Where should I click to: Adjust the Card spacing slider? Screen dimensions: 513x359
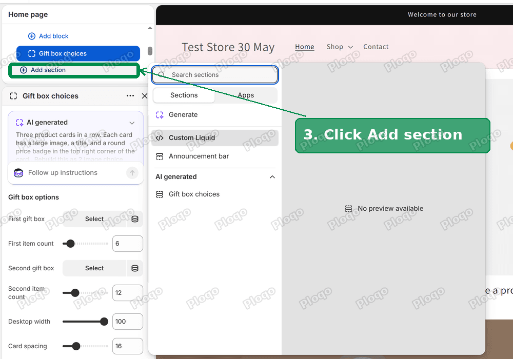[85, 346]
